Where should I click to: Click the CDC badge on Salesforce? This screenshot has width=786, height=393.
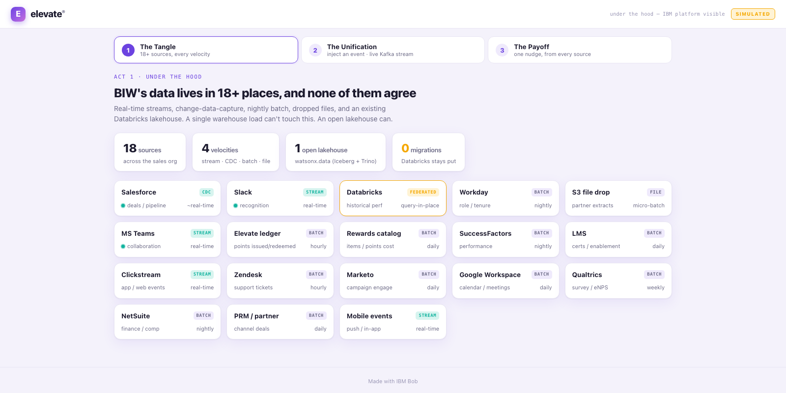[x=206, y=192]
